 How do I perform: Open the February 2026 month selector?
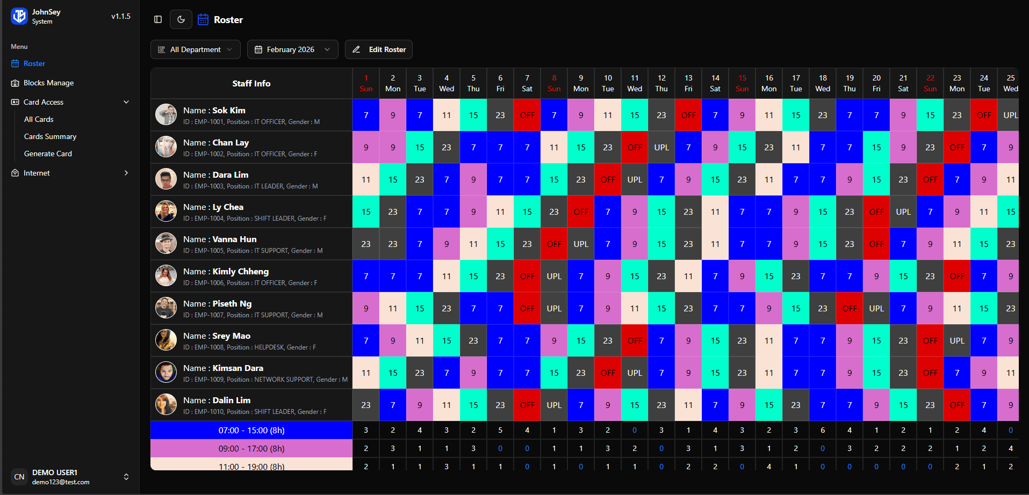click(292, 49)
